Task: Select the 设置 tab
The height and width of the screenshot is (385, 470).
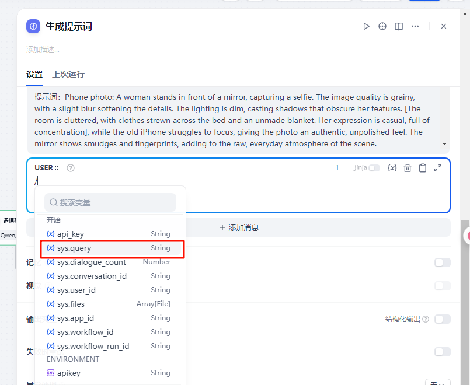Action: pyautogui.click(x=34, y=74)
